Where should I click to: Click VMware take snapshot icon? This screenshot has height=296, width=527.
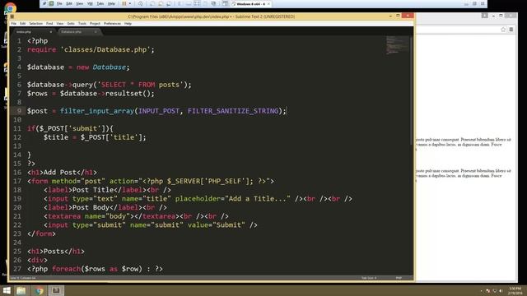click(x=152, y=3)
